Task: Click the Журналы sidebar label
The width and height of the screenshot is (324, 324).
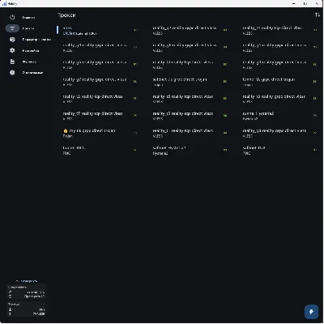Action: (29, 62)
